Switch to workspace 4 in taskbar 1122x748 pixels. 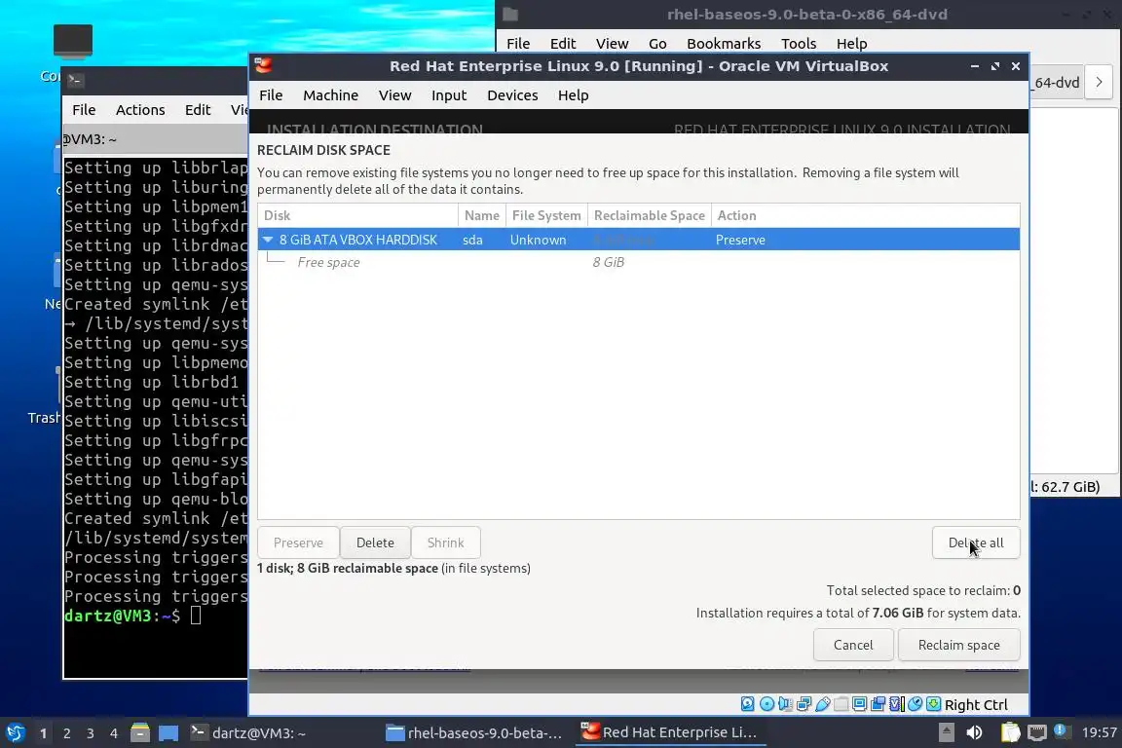tap(114, 733)
